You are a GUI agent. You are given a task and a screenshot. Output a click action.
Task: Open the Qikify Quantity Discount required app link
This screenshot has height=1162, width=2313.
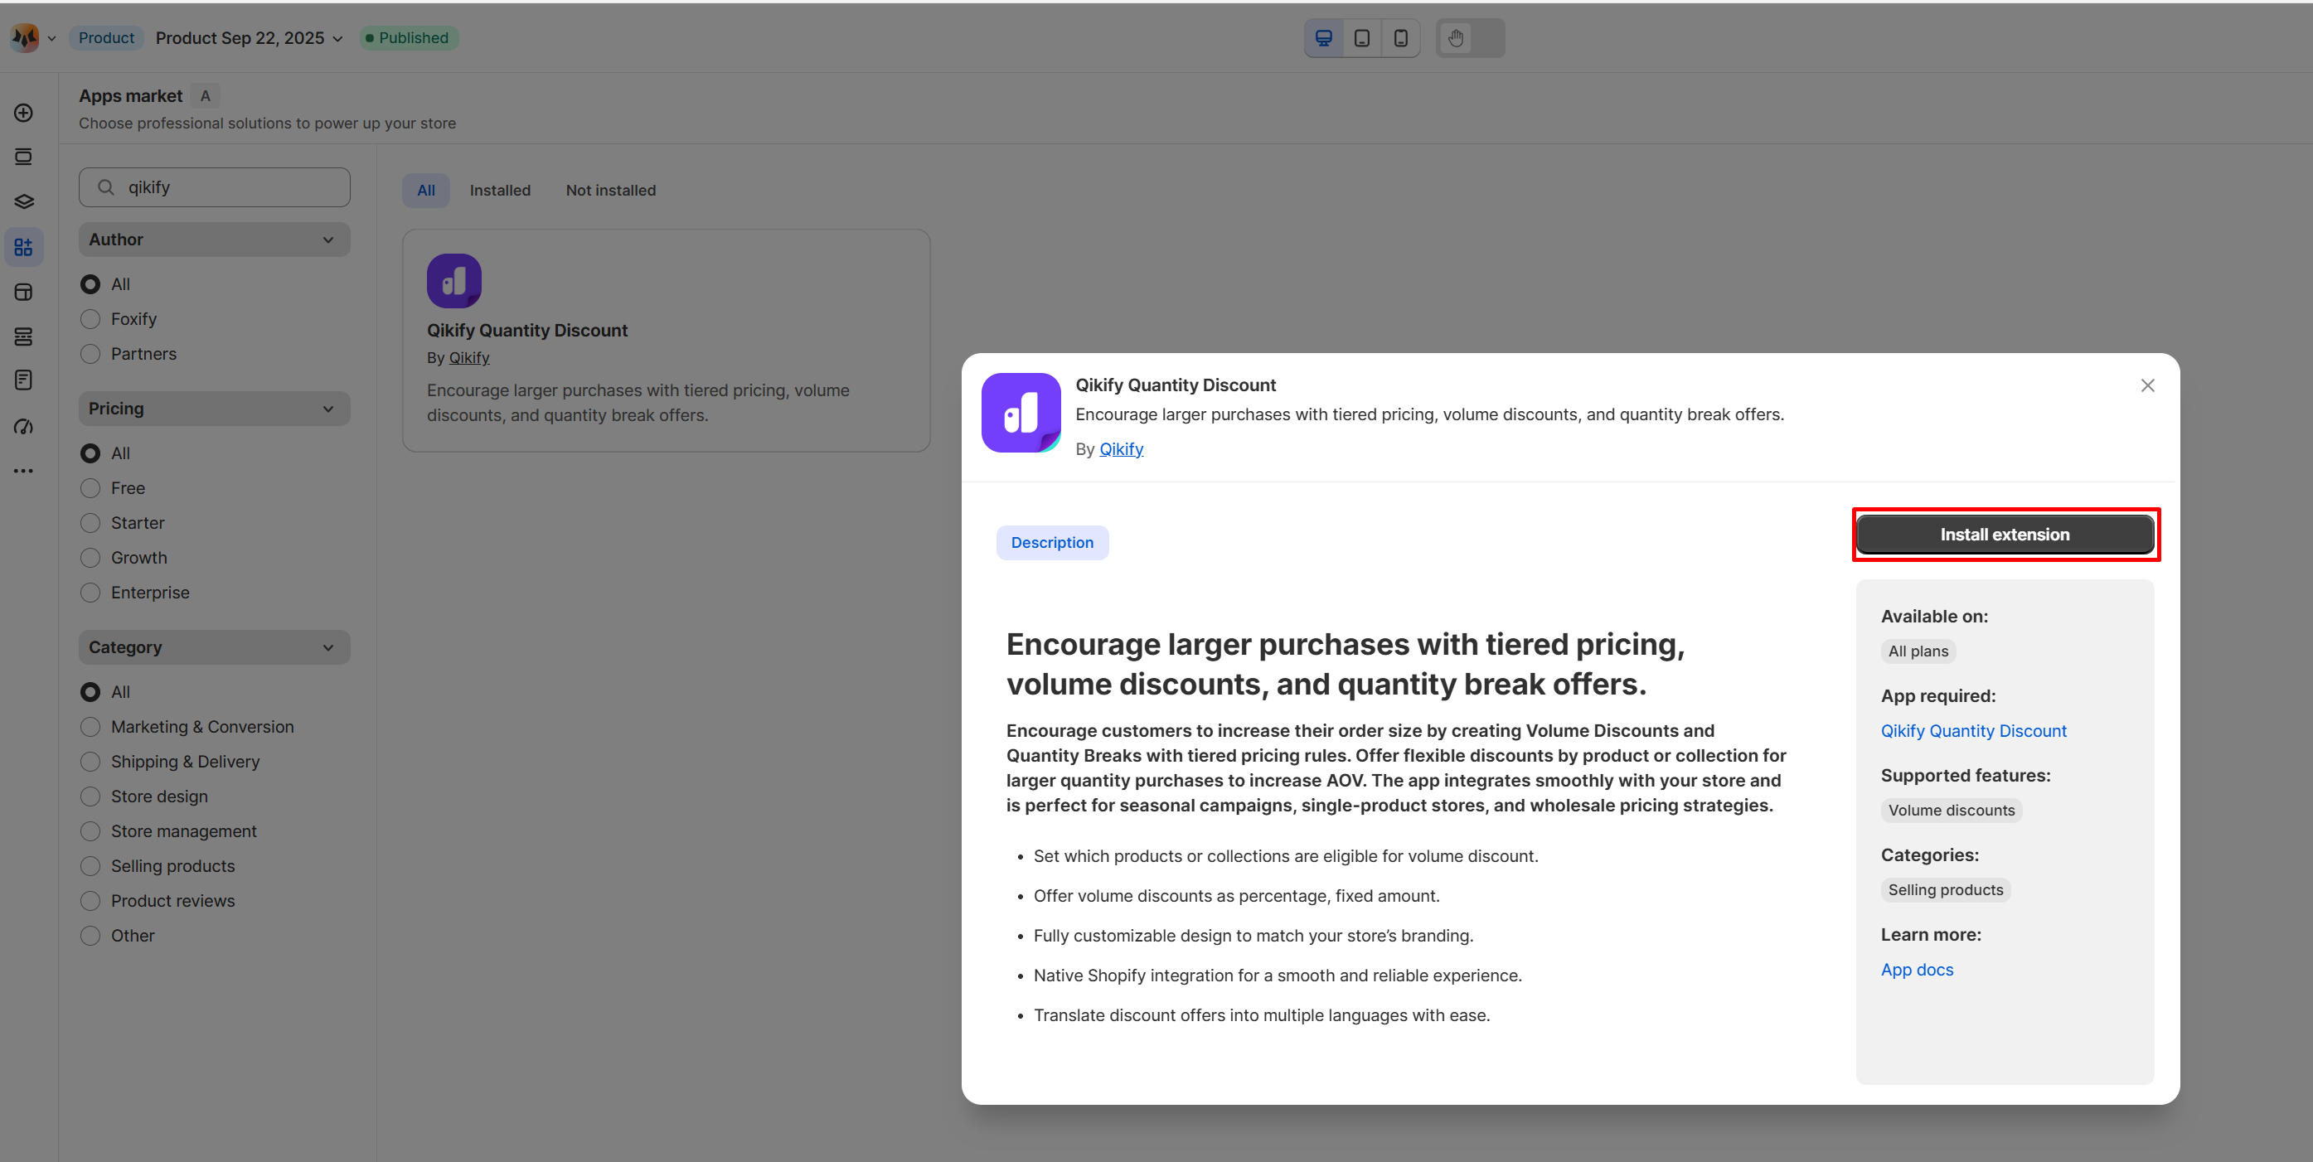coord(1973,731)
